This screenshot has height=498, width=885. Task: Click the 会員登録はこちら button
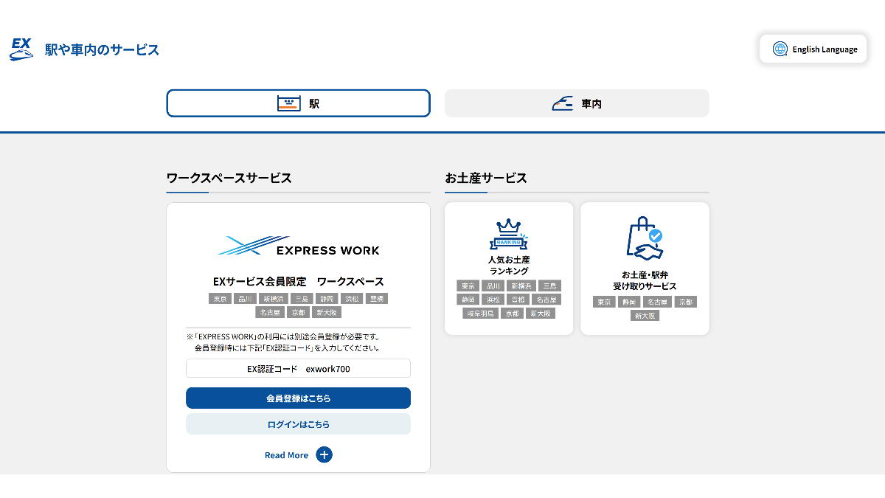click(x=298, y=398)
